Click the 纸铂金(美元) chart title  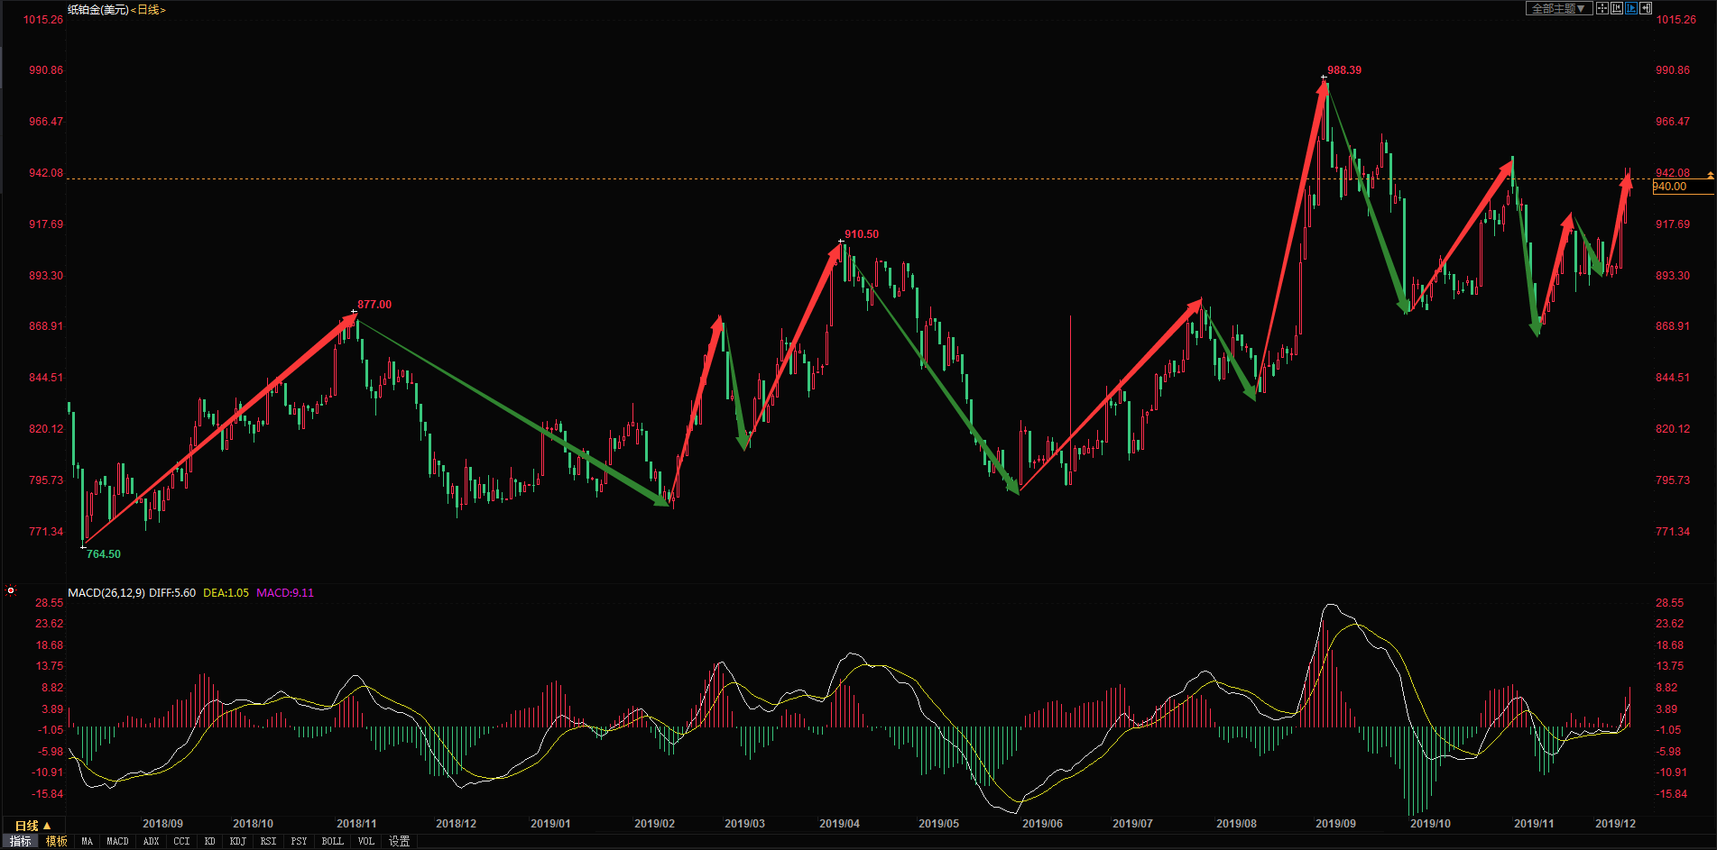click(x=98, y=10)
